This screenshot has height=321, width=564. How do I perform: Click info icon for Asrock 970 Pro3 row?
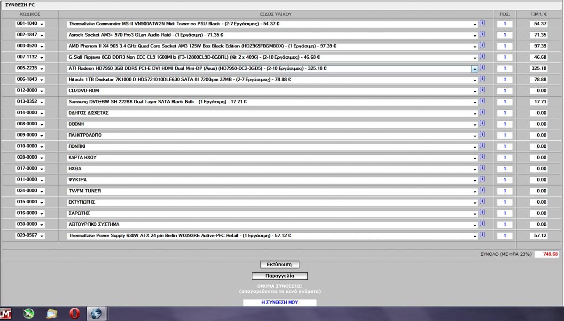(x=482, y=34)
